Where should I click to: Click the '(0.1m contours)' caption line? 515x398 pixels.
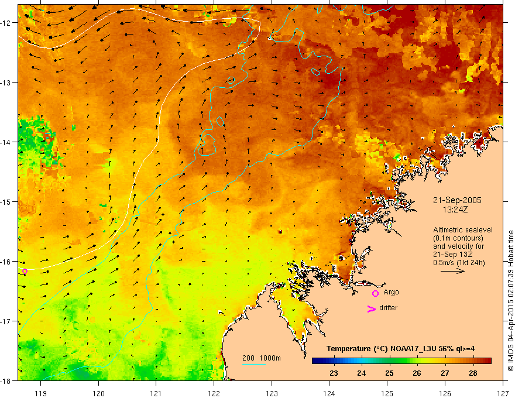click(458, 238)
